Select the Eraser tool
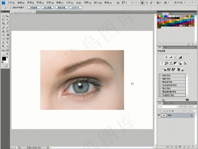Viewport: 198px width, 149px height. [x=3, y=35]
